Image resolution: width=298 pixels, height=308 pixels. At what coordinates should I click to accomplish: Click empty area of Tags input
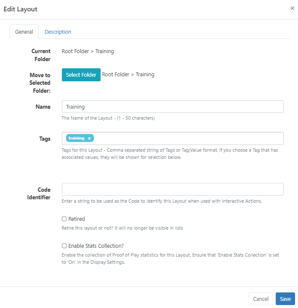click(189, 139)
